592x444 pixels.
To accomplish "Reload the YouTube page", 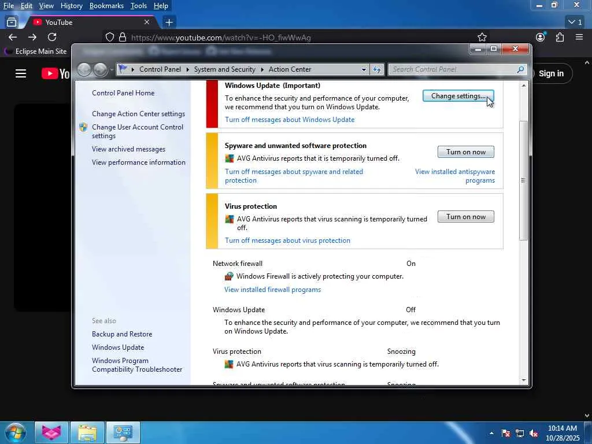I will pyautogui.click(x=52, y=37).
